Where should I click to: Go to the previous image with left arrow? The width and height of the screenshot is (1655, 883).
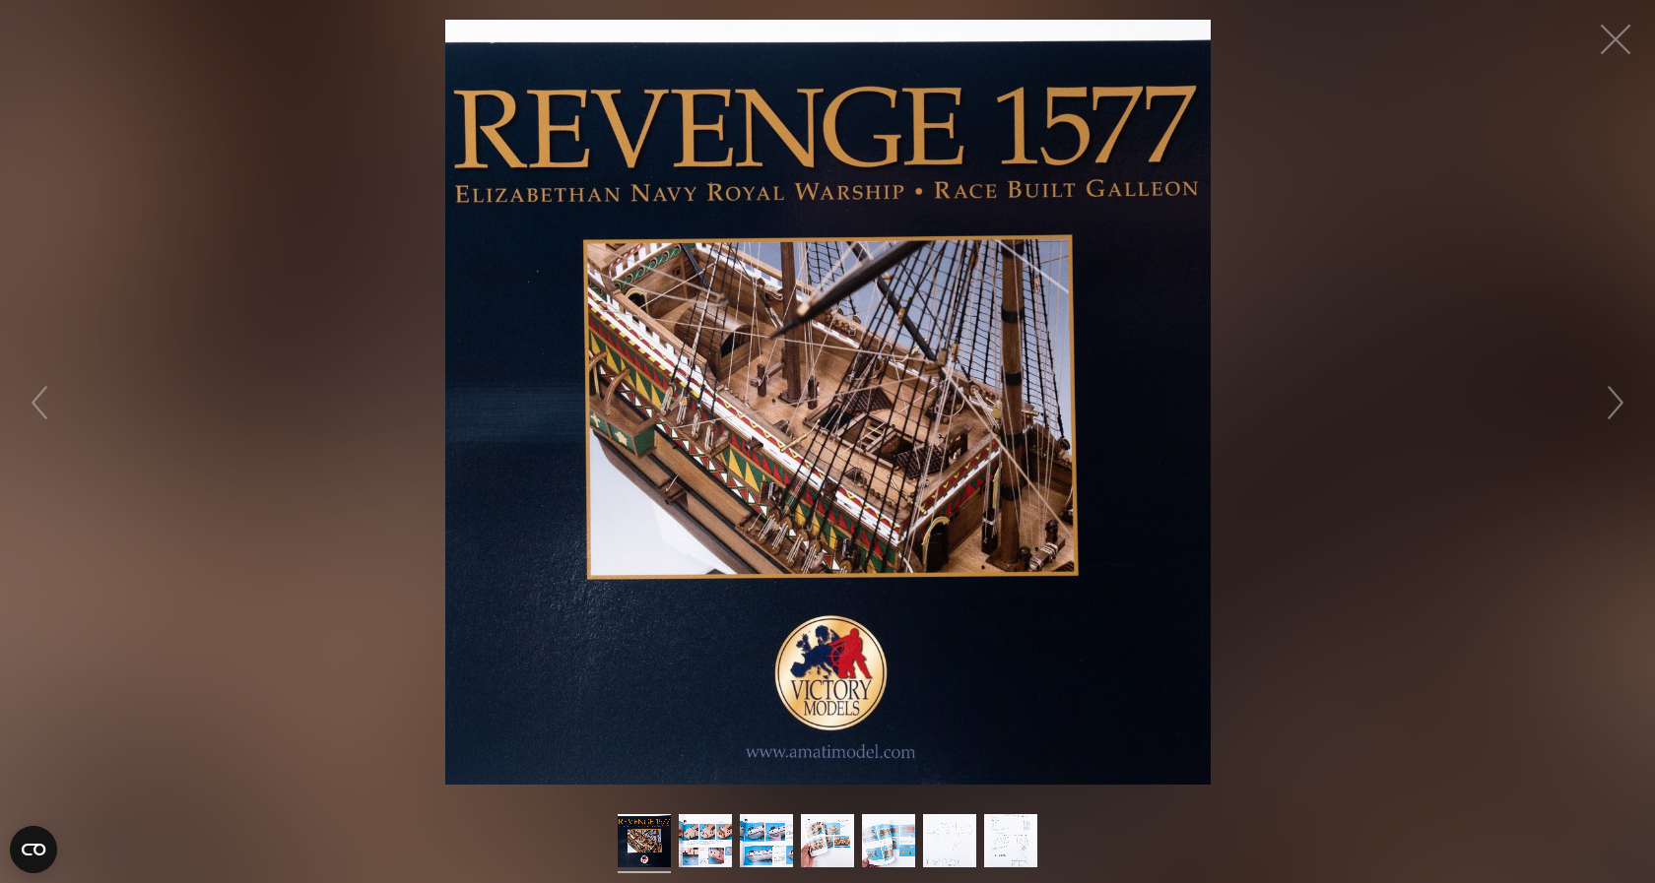pos(39,403)
